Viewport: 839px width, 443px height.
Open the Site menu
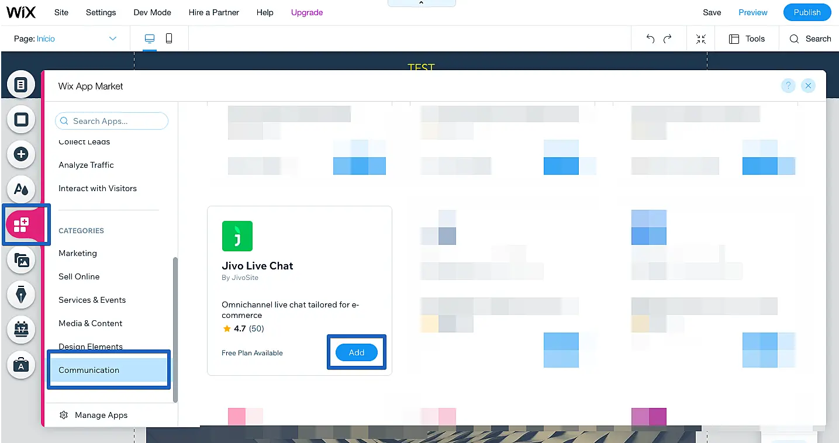click(x=61, y=12)
